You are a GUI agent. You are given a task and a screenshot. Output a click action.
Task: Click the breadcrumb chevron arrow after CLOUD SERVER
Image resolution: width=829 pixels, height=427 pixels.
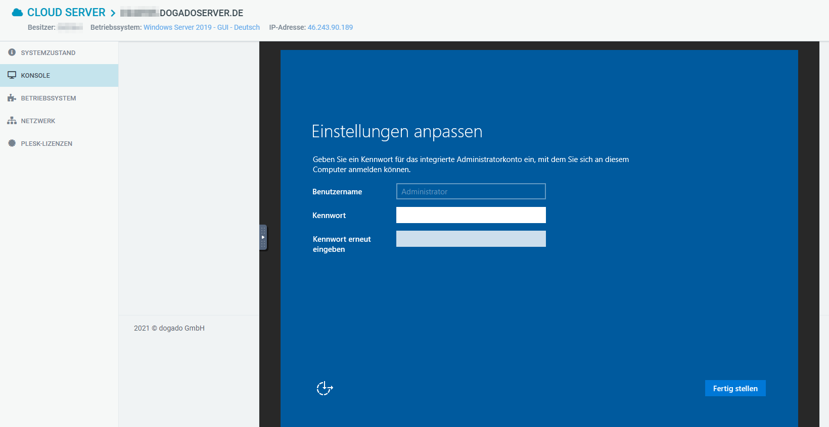click(113, 13)
